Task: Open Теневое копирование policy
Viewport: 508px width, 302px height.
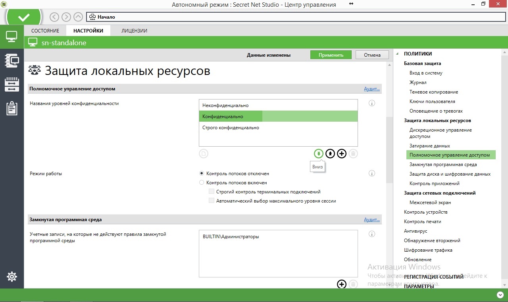Action: (434, 92)
